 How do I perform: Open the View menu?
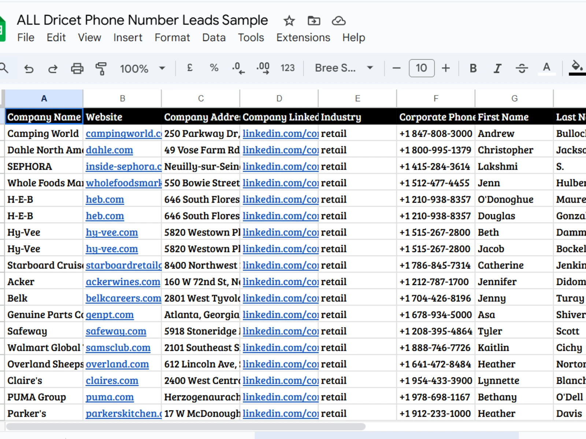[x=89, y=38]
